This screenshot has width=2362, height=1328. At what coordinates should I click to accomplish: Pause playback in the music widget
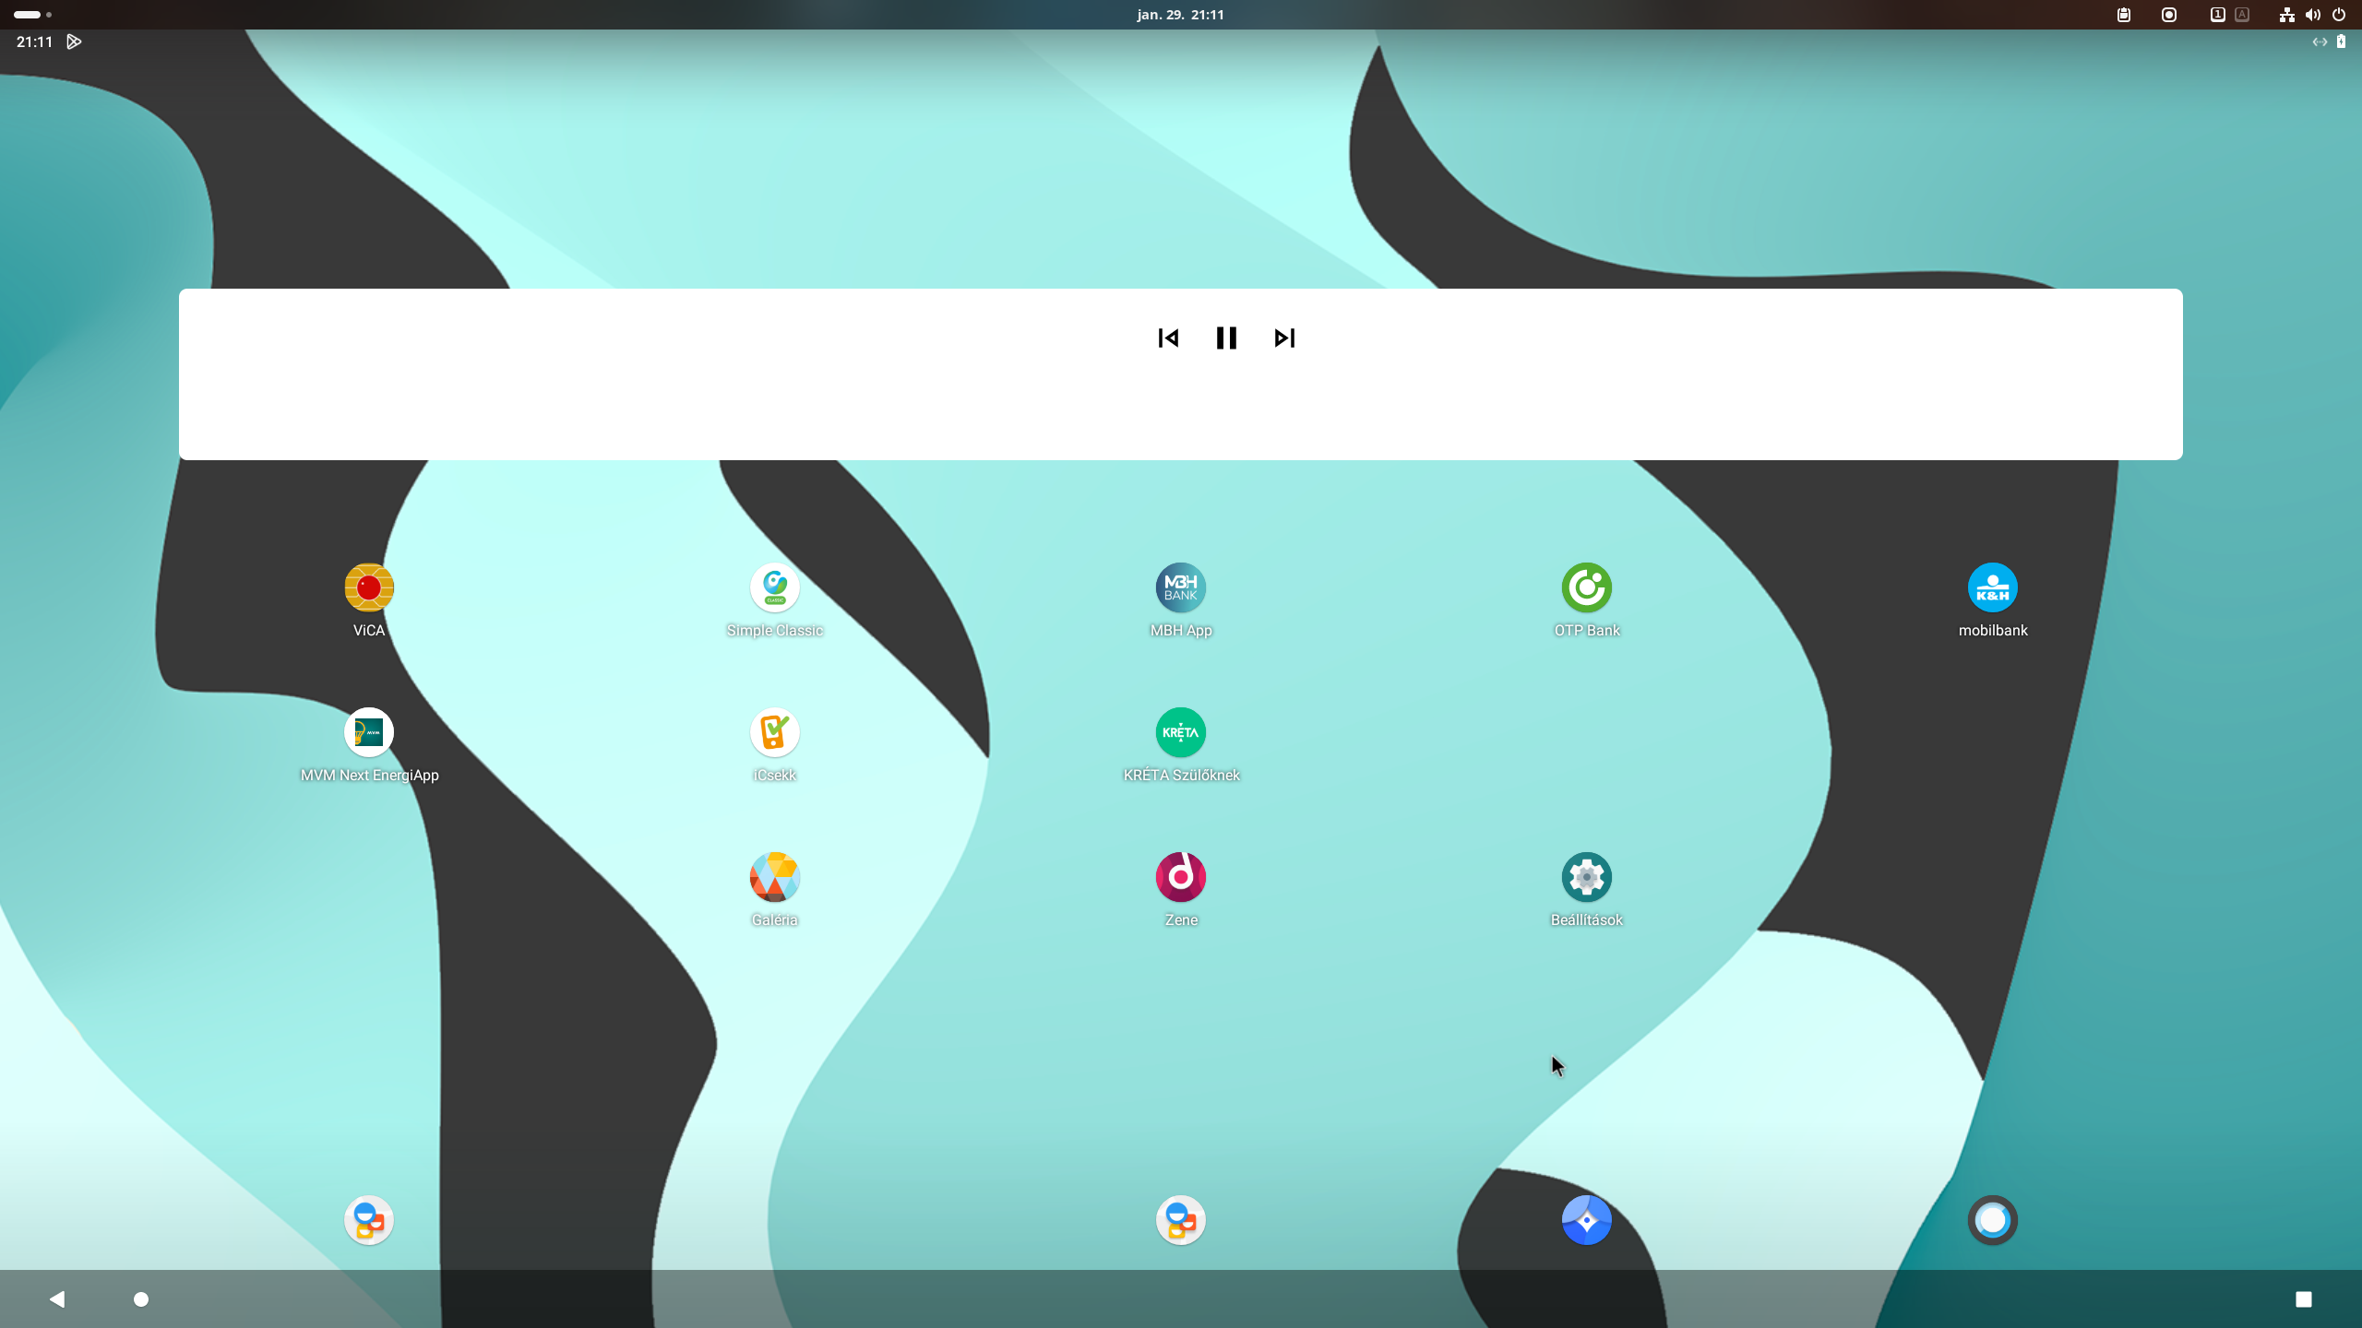(1225, 338)
